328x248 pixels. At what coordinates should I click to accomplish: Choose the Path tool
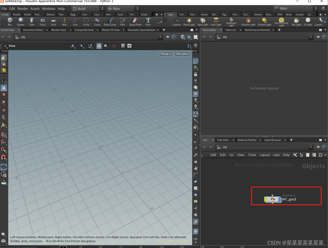click(x=123, y=22)
